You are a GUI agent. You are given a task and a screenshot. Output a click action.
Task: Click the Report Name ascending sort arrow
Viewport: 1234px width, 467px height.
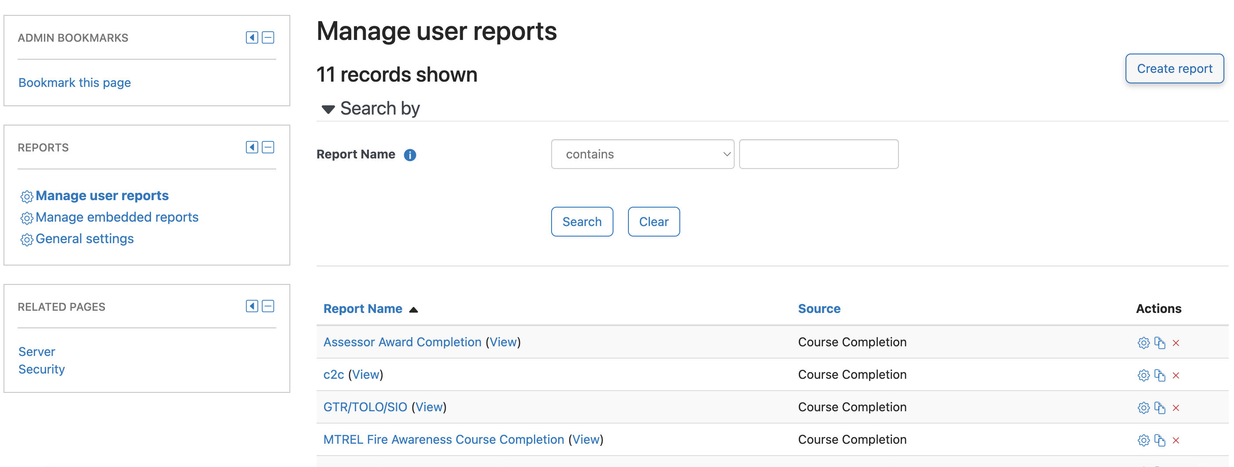tap(413, 310)
